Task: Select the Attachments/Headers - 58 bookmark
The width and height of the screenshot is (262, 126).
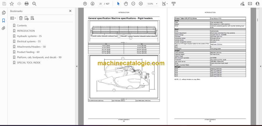Action: click(31, 47)
